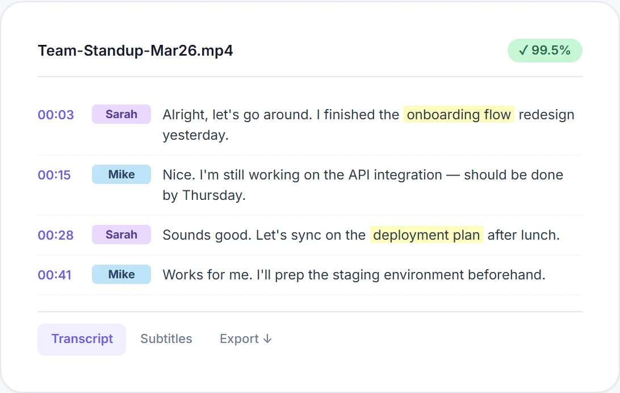Click Mike's speaker tag at 00:15

click(122, 174)
